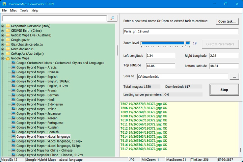243x162 pixels.
Task: Select Google Customized Maps - Customized Stylers and Languages
Action: [60, 63]
